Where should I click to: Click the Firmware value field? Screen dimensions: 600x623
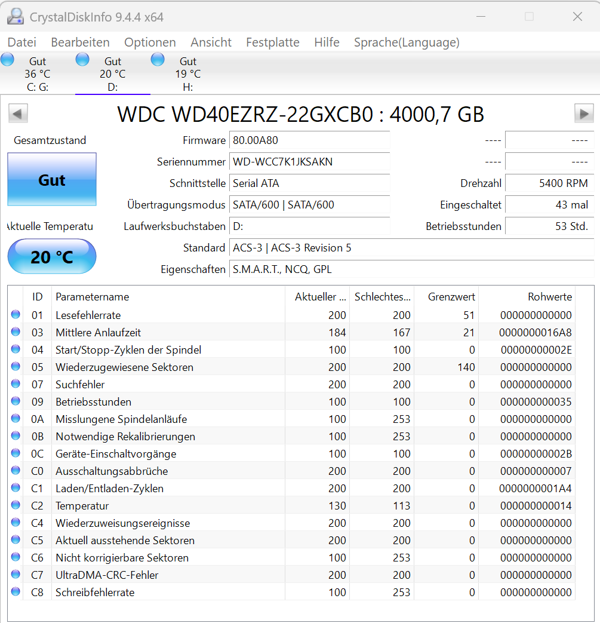pos(309,140)
